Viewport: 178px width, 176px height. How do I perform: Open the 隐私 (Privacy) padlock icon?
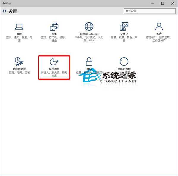tap(89, 62)
